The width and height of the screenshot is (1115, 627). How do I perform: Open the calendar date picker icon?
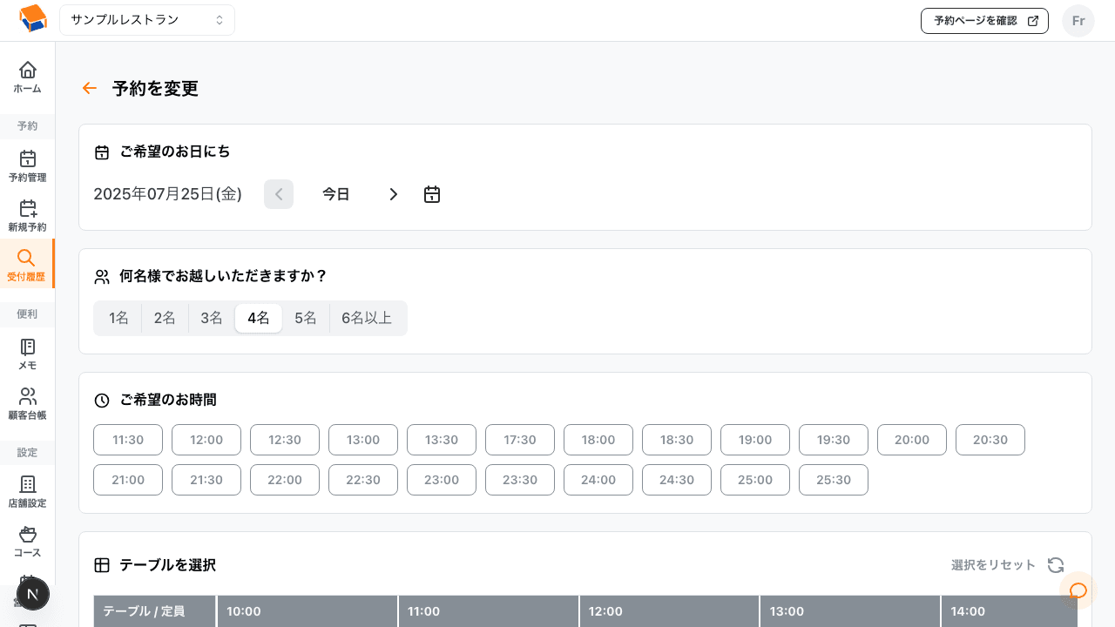pos(432,194)
